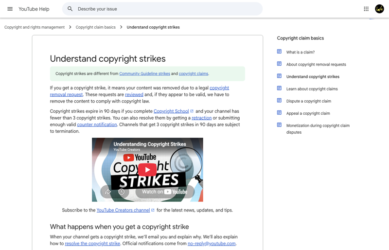Open Copyright and rights management breadcrumb

tap(35, 27)
